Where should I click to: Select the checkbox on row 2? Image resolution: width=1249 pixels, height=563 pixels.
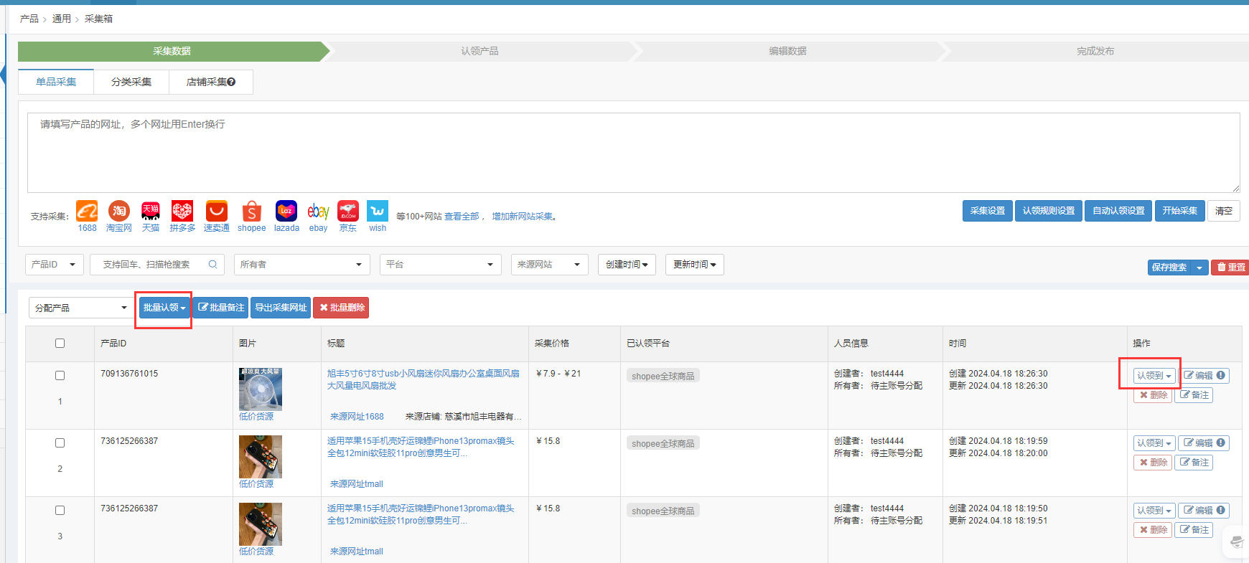click(x=60, y=443)
